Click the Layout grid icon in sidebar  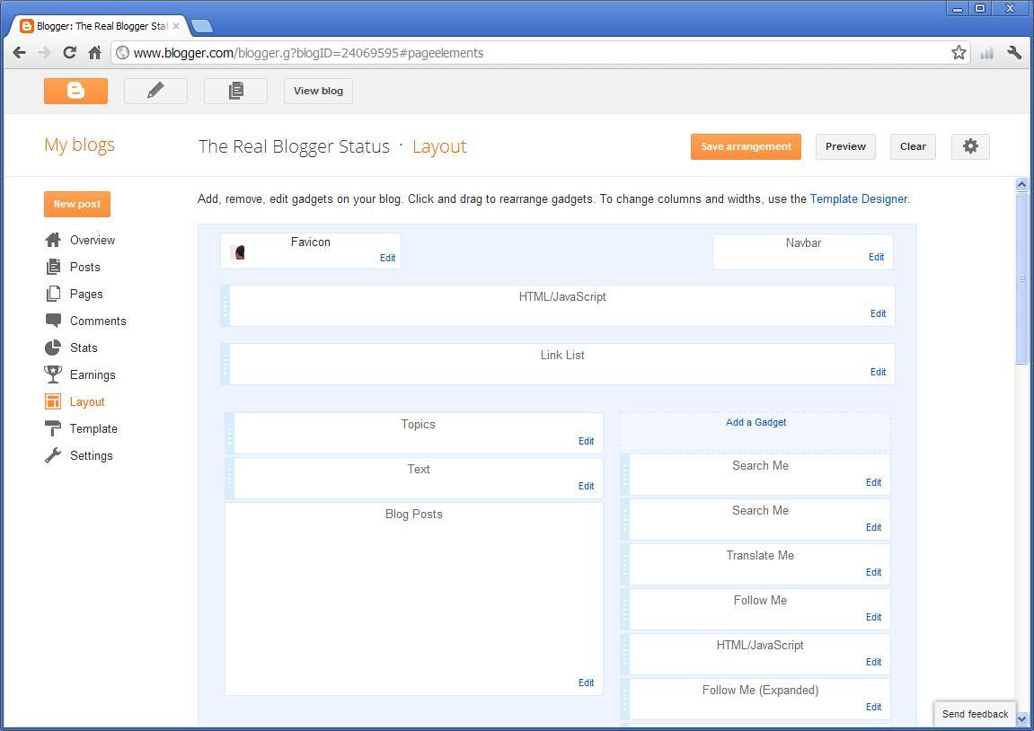click(x=53, y=401)
